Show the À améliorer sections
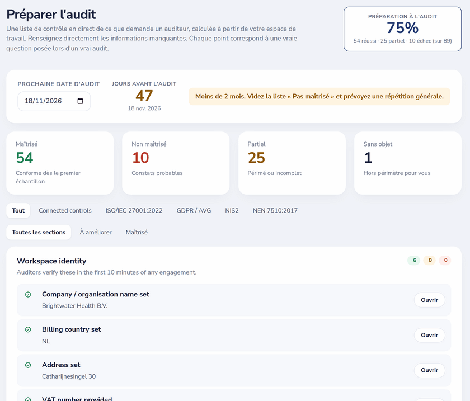This screenshot has height=401, width=470. (96, 232)
